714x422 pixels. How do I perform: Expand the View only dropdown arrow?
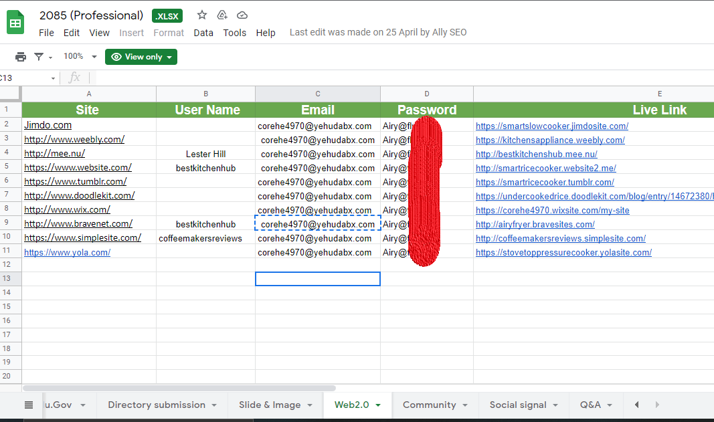pyautogui.click(x=169, y=57)
